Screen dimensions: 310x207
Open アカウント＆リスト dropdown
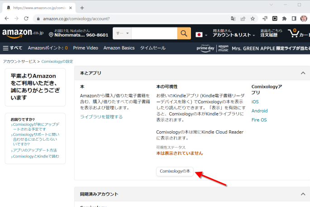coord(234,33)
